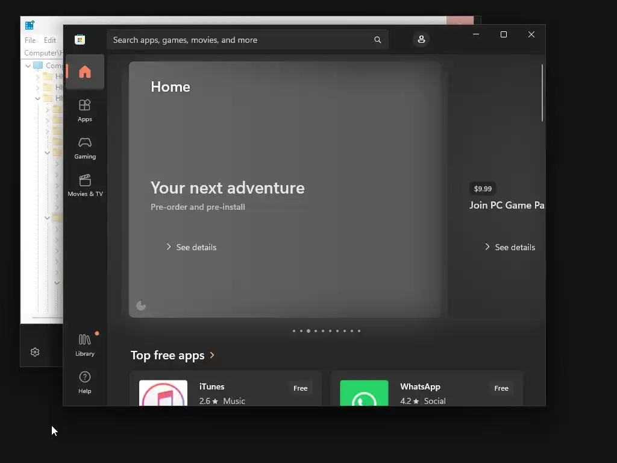Click the search magnifier icon
617x463 pixels.
(x=378, y=40)
